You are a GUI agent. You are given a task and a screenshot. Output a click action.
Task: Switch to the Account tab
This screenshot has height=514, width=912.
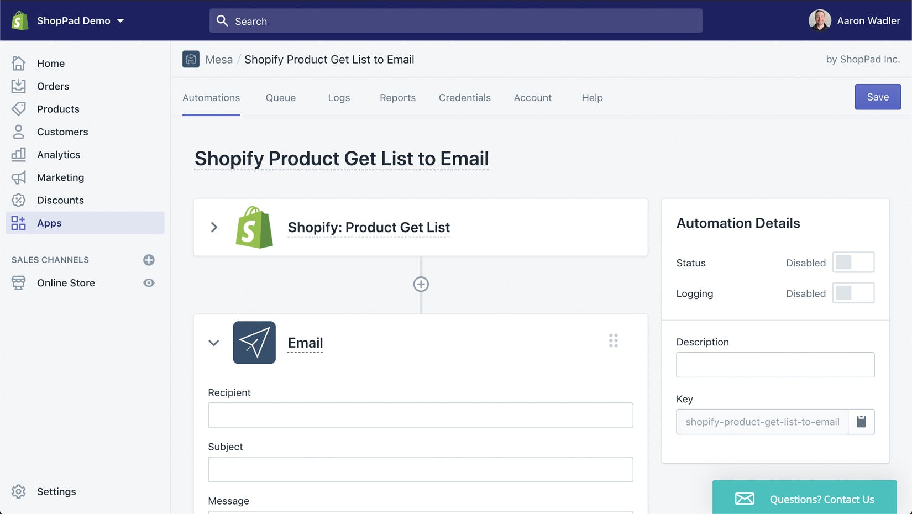click(x=532, y=97)
